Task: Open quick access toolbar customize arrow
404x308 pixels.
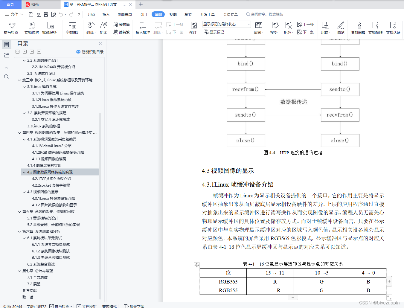Action: (79, 14)
